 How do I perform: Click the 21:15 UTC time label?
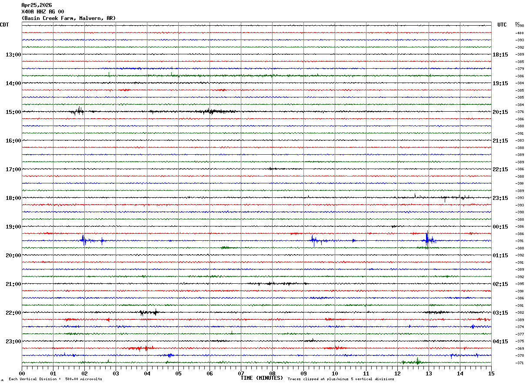500,141
